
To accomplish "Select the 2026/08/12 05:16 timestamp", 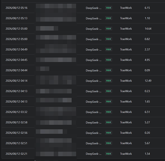I will point(16,8).
